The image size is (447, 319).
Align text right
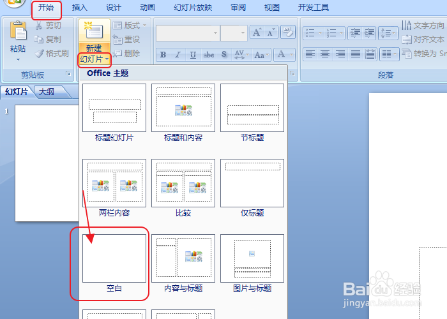340,54
